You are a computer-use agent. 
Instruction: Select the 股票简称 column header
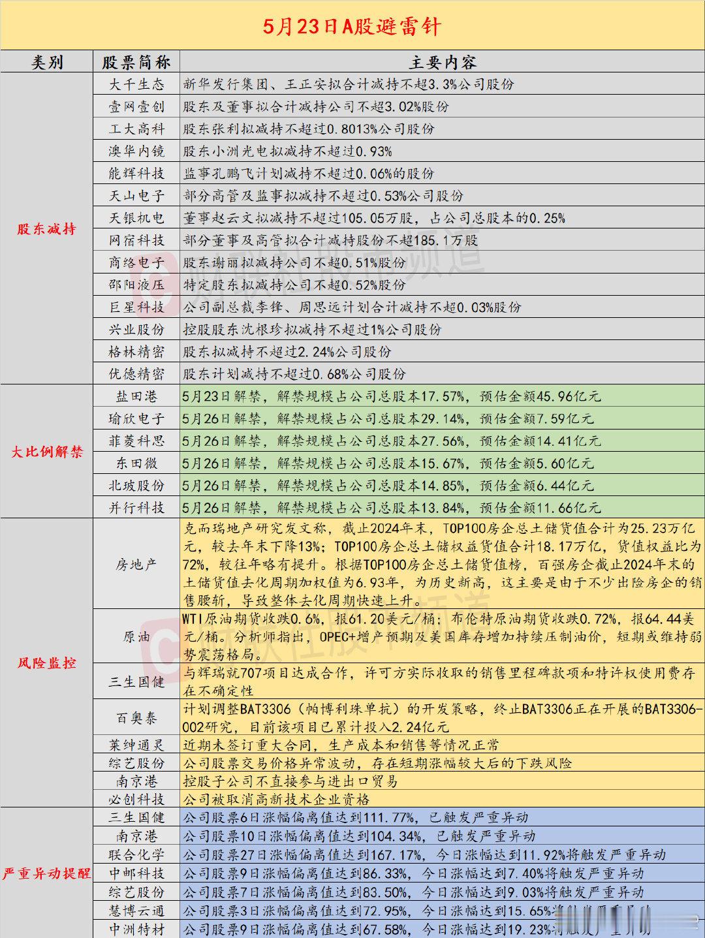coord(136,62)
